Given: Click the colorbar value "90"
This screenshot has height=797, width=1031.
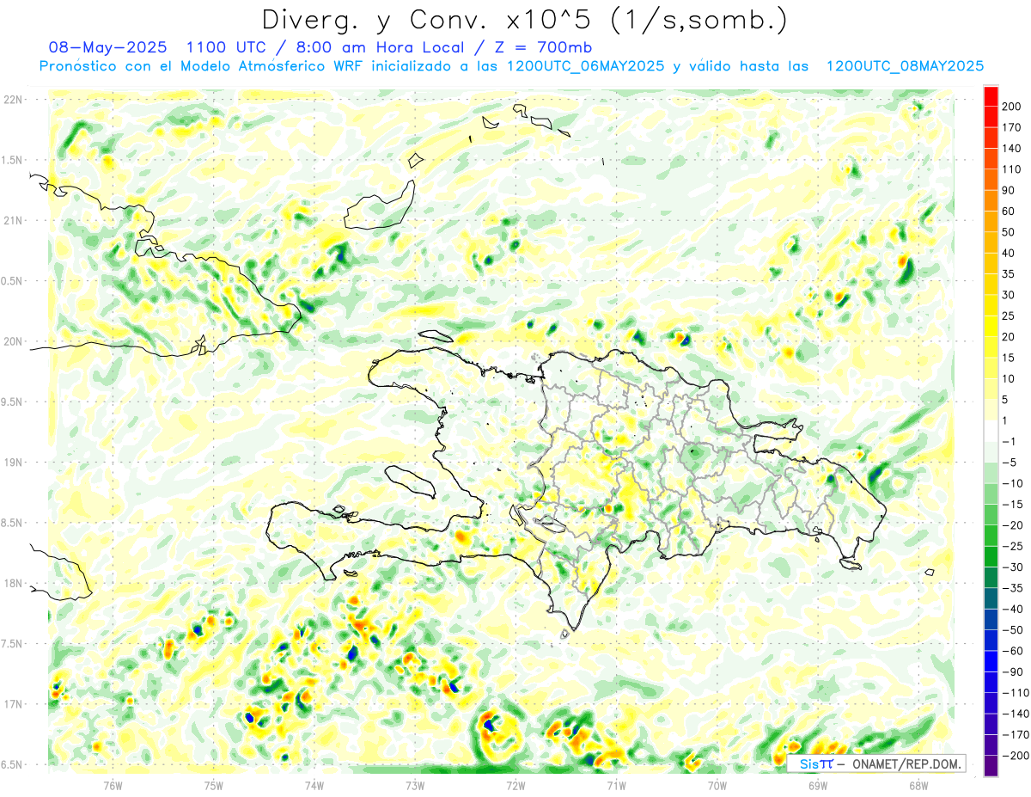Looking at the screenshot, I should (1010, 191).
